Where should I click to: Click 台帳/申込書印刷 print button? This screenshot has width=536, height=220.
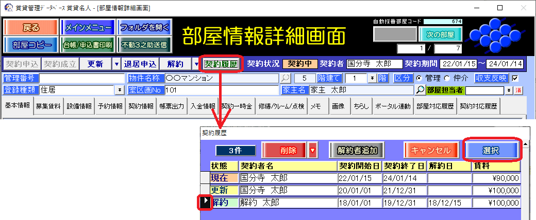(87, 45)
